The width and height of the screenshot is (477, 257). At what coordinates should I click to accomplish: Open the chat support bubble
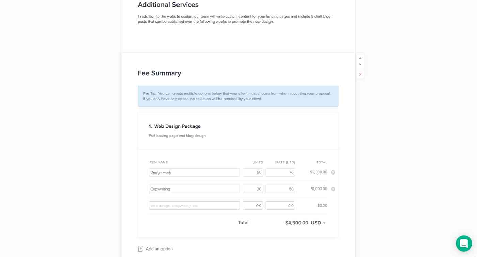pyautogui.click(x=464, y=243)
